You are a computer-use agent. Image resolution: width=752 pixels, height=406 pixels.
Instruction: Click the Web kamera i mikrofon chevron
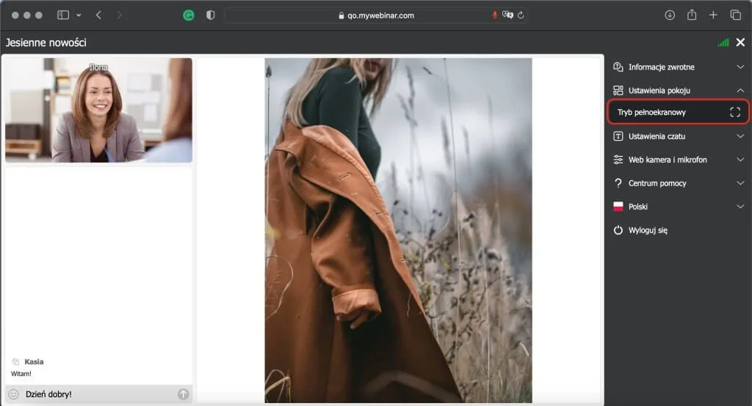tap(740, 160)
